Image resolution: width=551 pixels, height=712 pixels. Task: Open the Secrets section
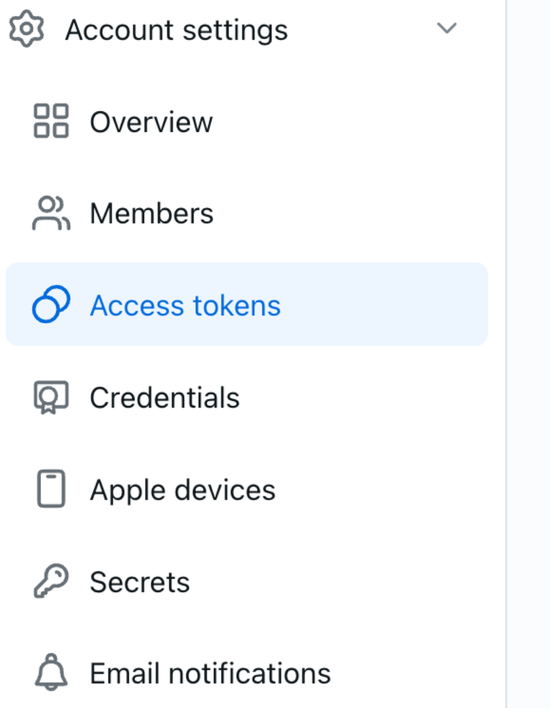pos(139,580)
